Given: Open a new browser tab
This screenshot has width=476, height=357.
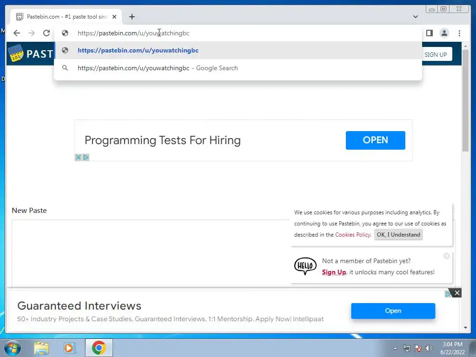Looking at the screenshot, I should (132, 17).
